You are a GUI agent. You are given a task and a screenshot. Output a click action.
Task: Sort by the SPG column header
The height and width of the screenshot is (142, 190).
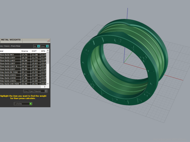point(43,51)
